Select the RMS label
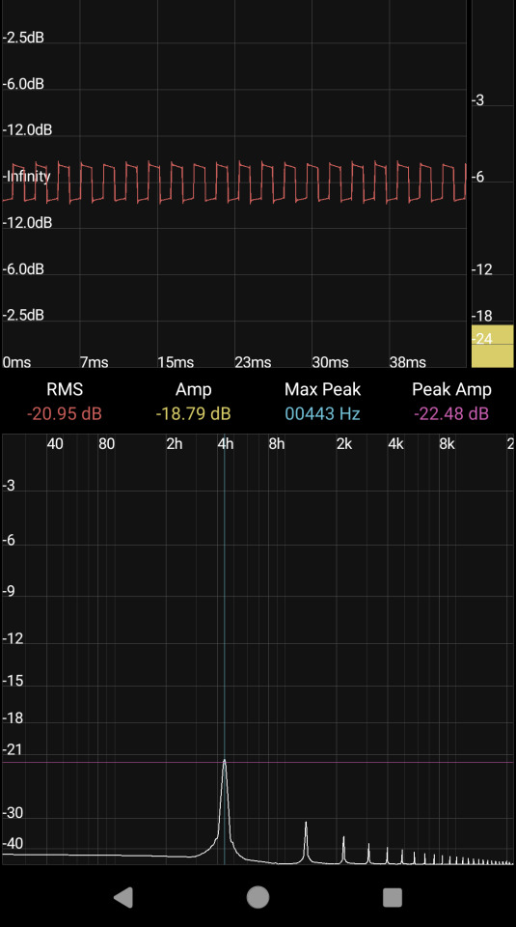516x927 pixels. [x=65, y=389]
